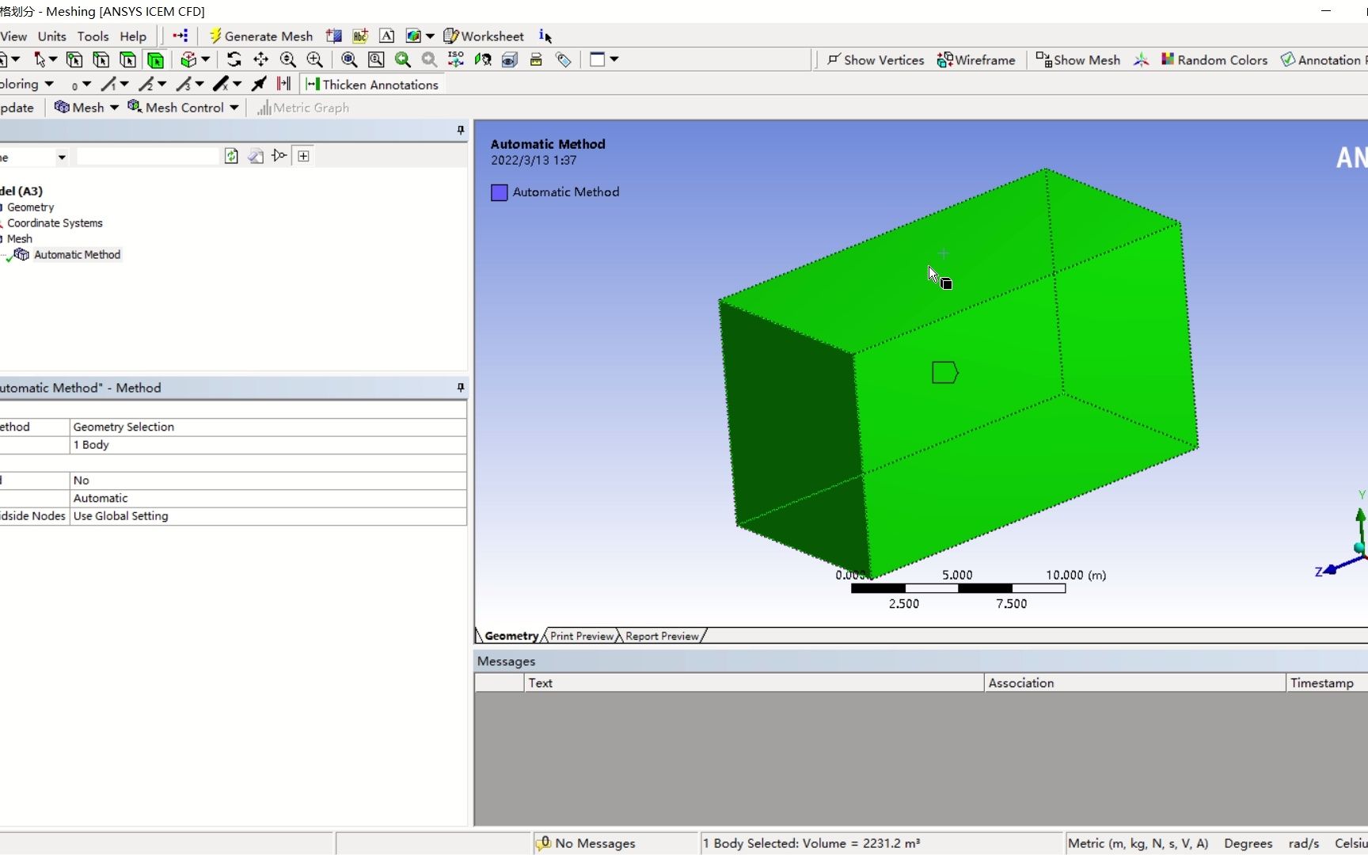Toggle the Ruler icon

(536, 59)
